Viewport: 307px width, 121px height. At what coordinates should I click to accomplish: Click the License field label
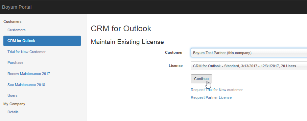tap(175, 66)
